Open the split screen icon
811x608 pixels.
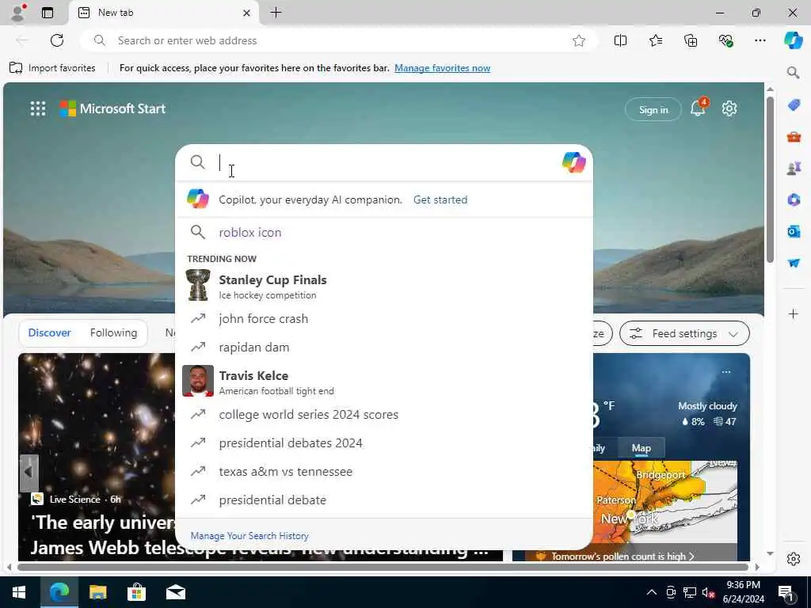click(620, 40)
